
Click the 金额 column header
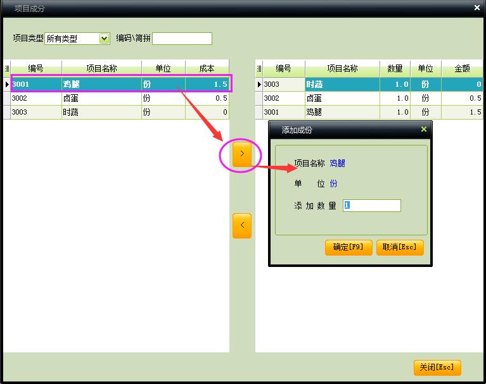(x=462, y=68)
